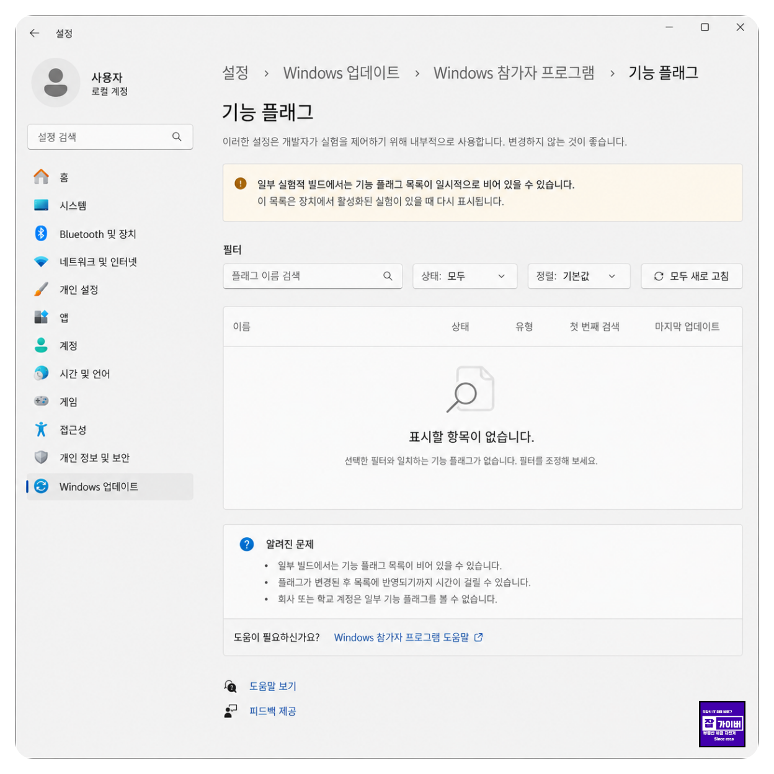The image size is (774, 774).
Task: Maximize the settings window
Action: (705, 27)
